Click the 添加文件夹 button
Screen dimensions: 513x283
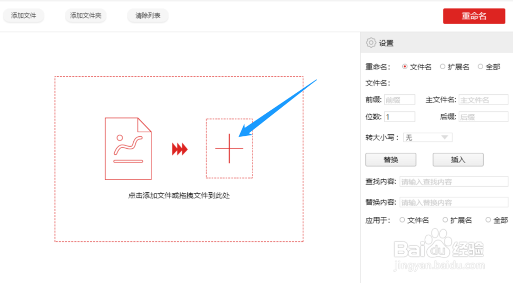86,15
